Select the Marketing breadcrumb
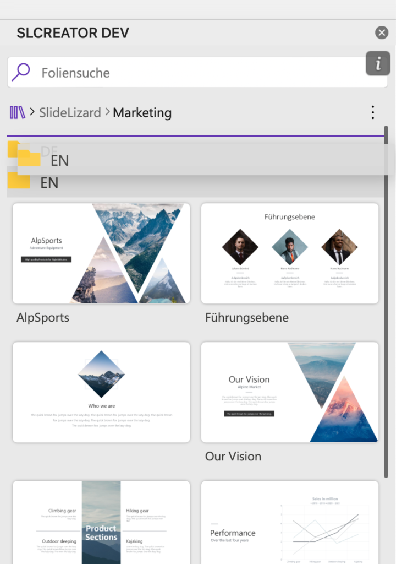This screenshot has height=564, width=396. point(142,112)
